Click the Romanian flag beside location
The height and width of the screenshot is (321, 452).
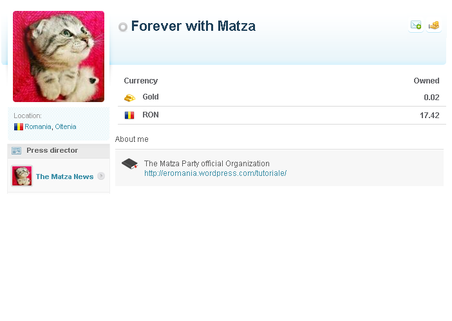click(19, 126)
